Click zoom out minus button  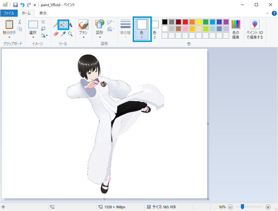coord(230,207)
